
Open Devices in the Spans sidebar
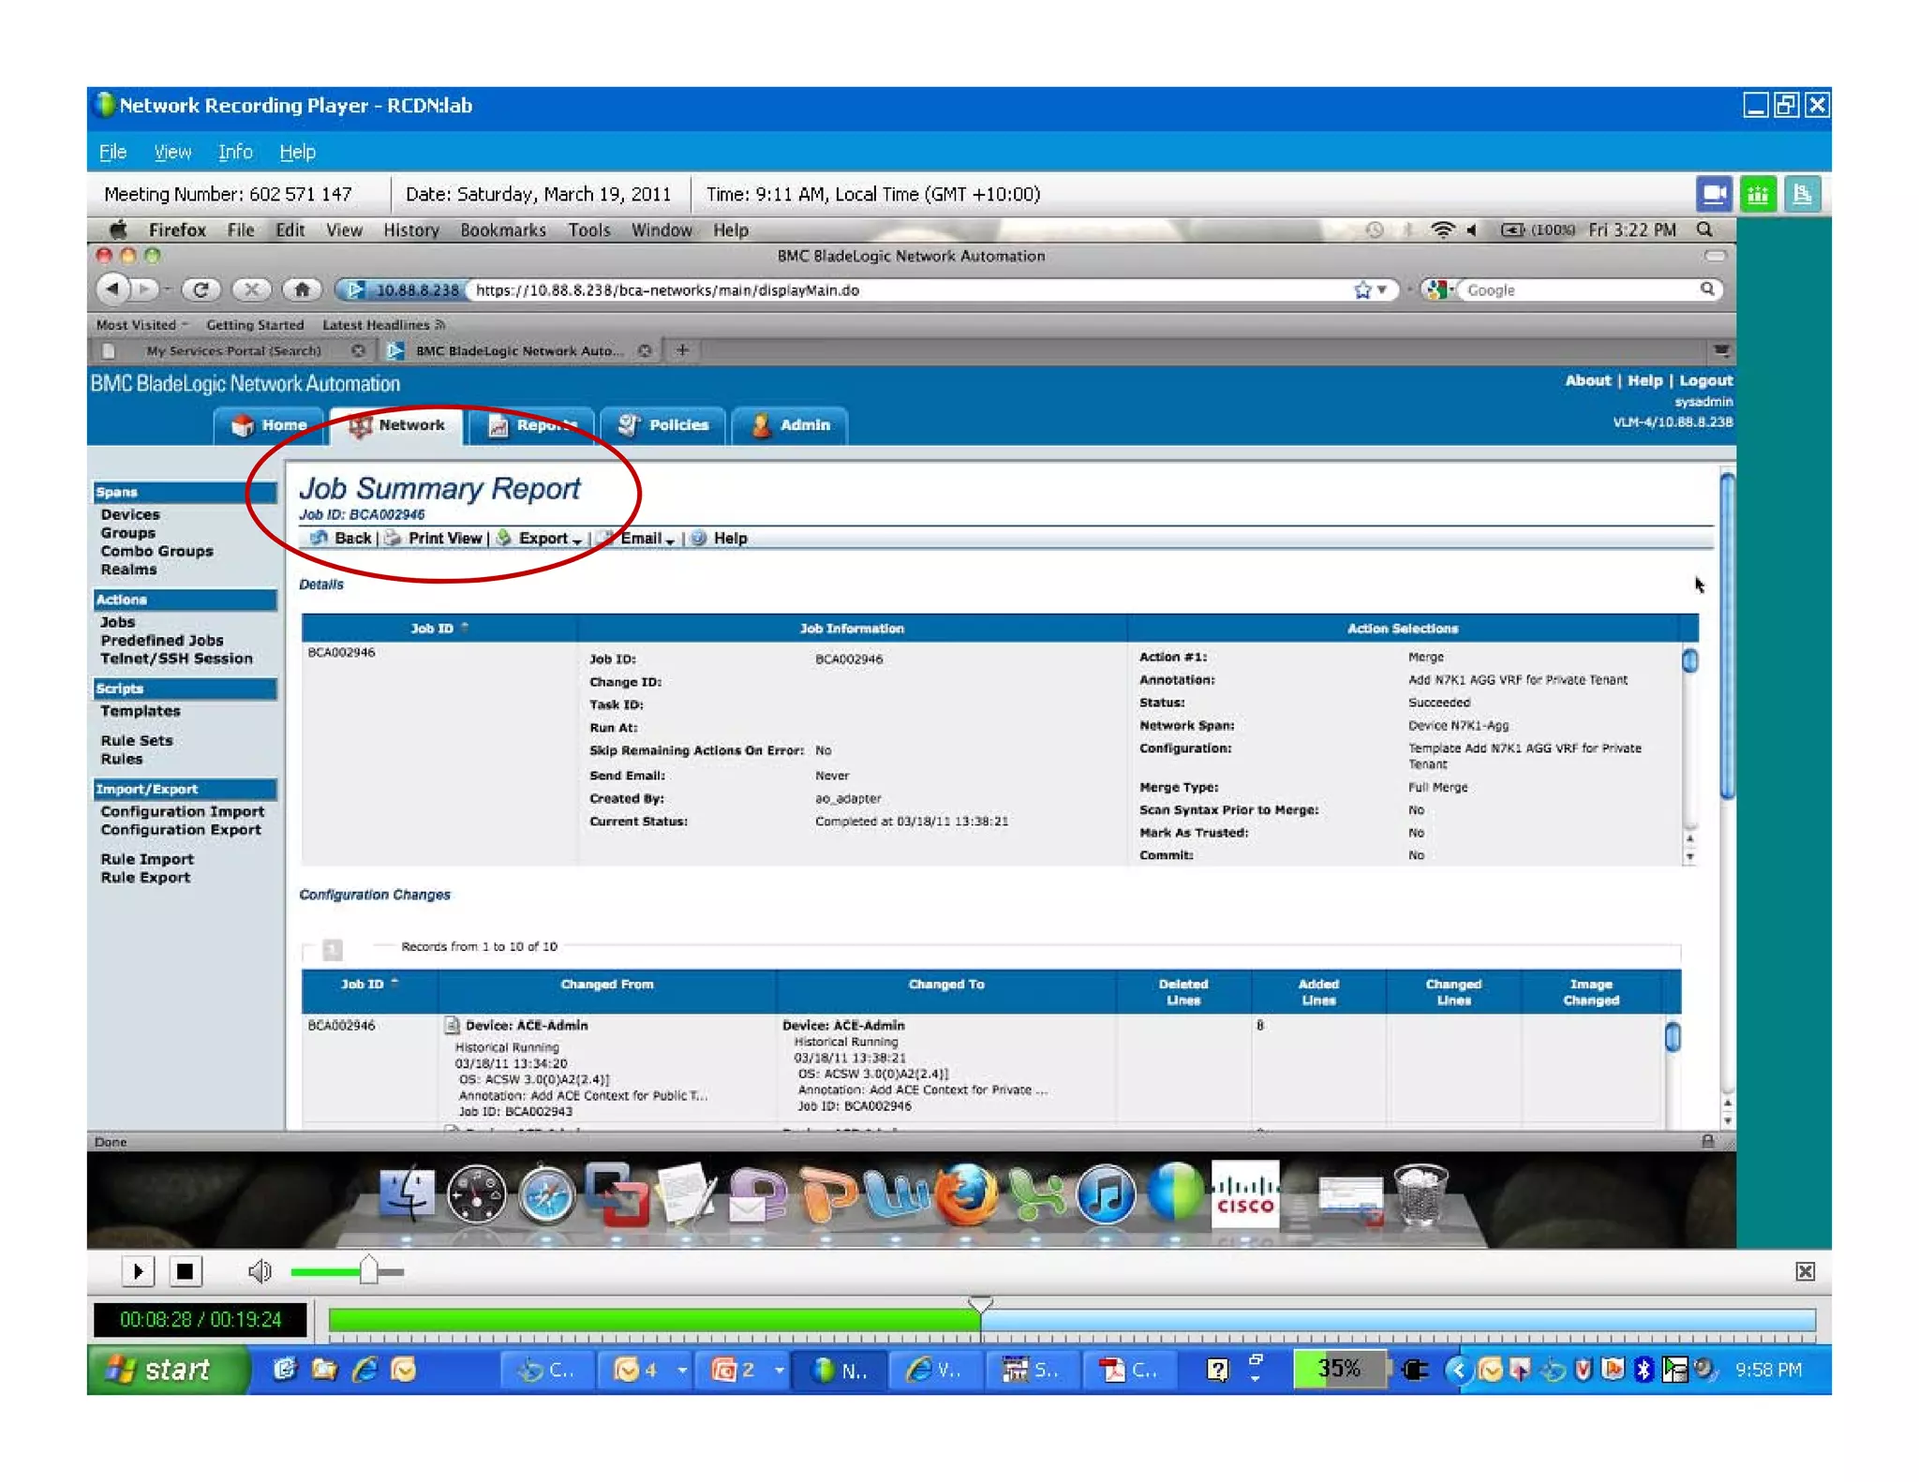(130, 515)
